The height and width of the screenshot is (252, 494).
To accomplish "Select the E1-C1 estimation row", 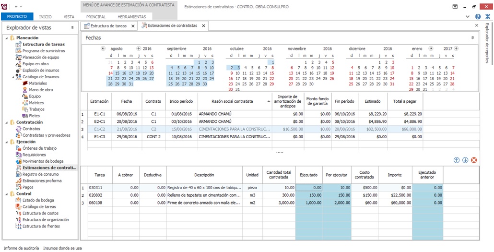I will click(x=251, y=114).
